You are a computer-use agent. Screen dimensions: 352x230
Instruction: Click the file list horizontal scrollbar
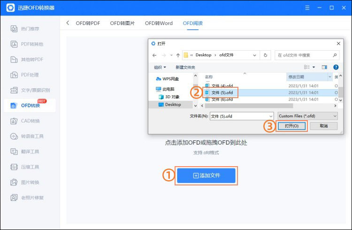pos(249,106)
